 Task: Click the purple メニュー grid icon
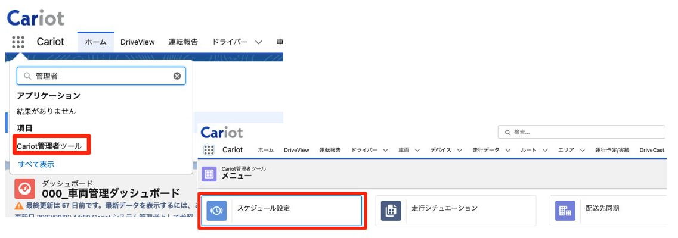pyautogui.click(x=210, y=174)
